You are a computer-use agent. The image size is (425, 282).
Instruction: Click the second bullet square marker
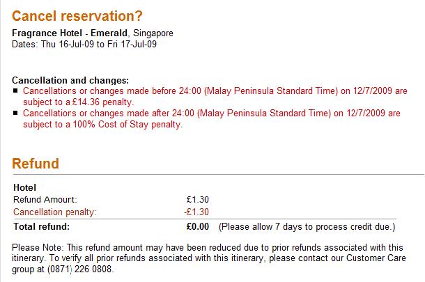coord(15,113)
